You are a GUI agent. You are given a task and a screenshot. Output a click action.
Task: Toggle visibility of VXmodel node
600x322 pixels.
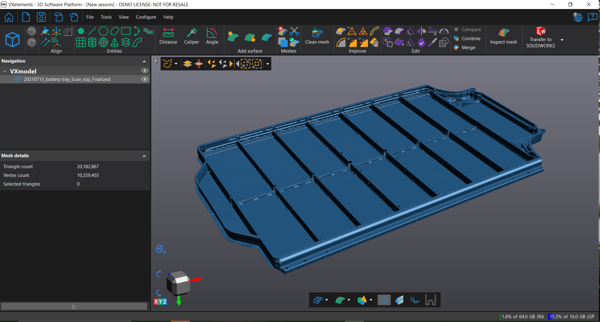(145, 71)
